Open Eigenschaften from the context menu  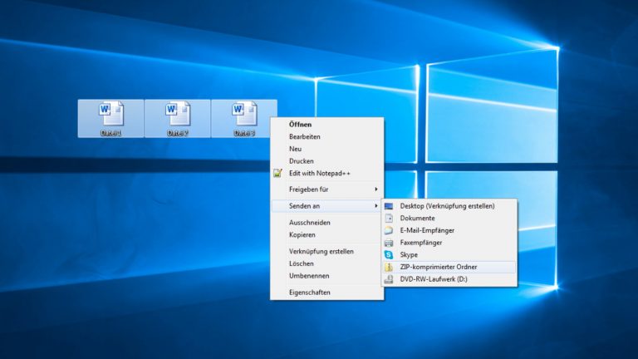pos(309,293)
